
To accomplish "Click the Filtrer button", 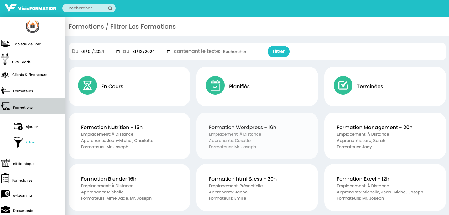I will coord(279,52).
